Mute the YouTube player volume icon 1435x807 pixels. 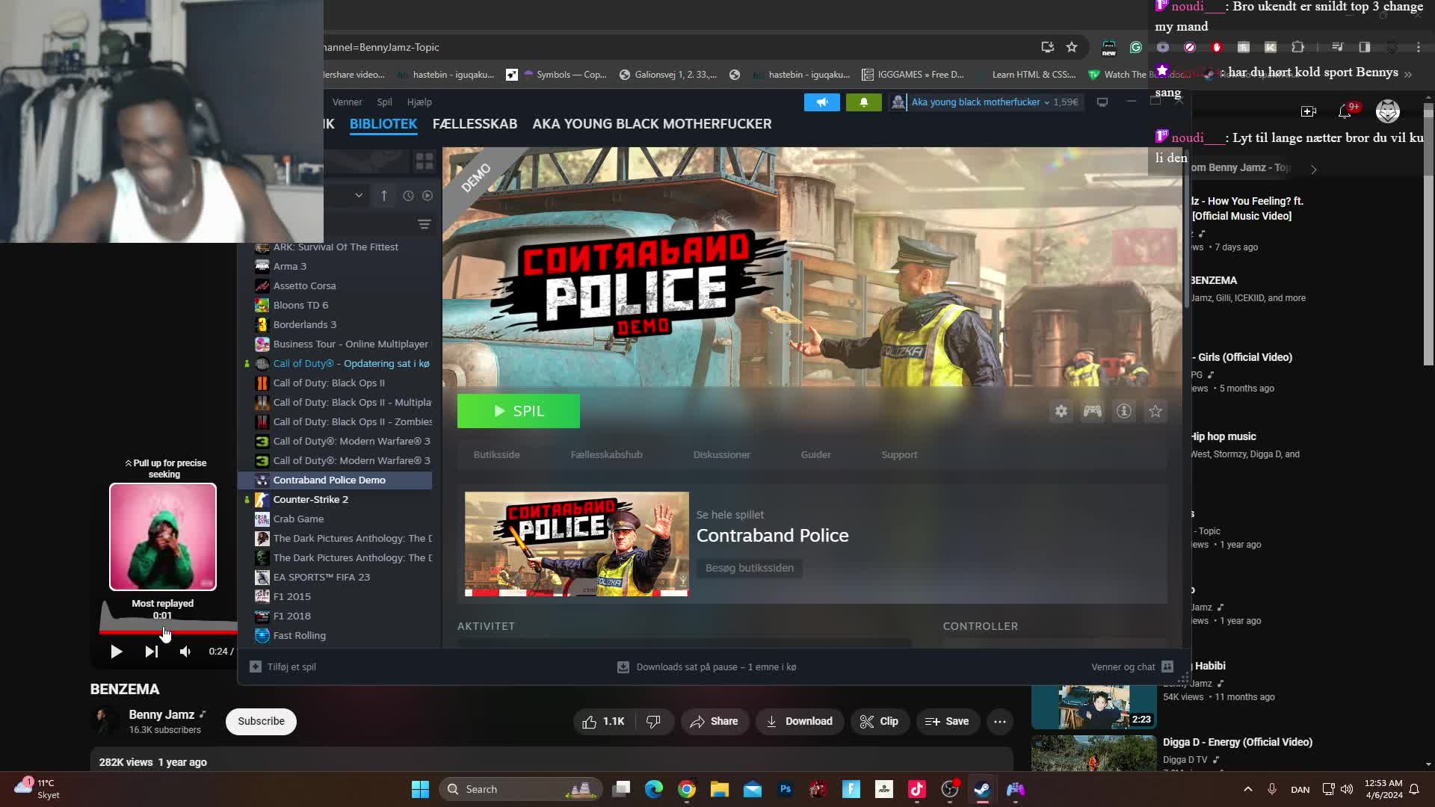185,652
